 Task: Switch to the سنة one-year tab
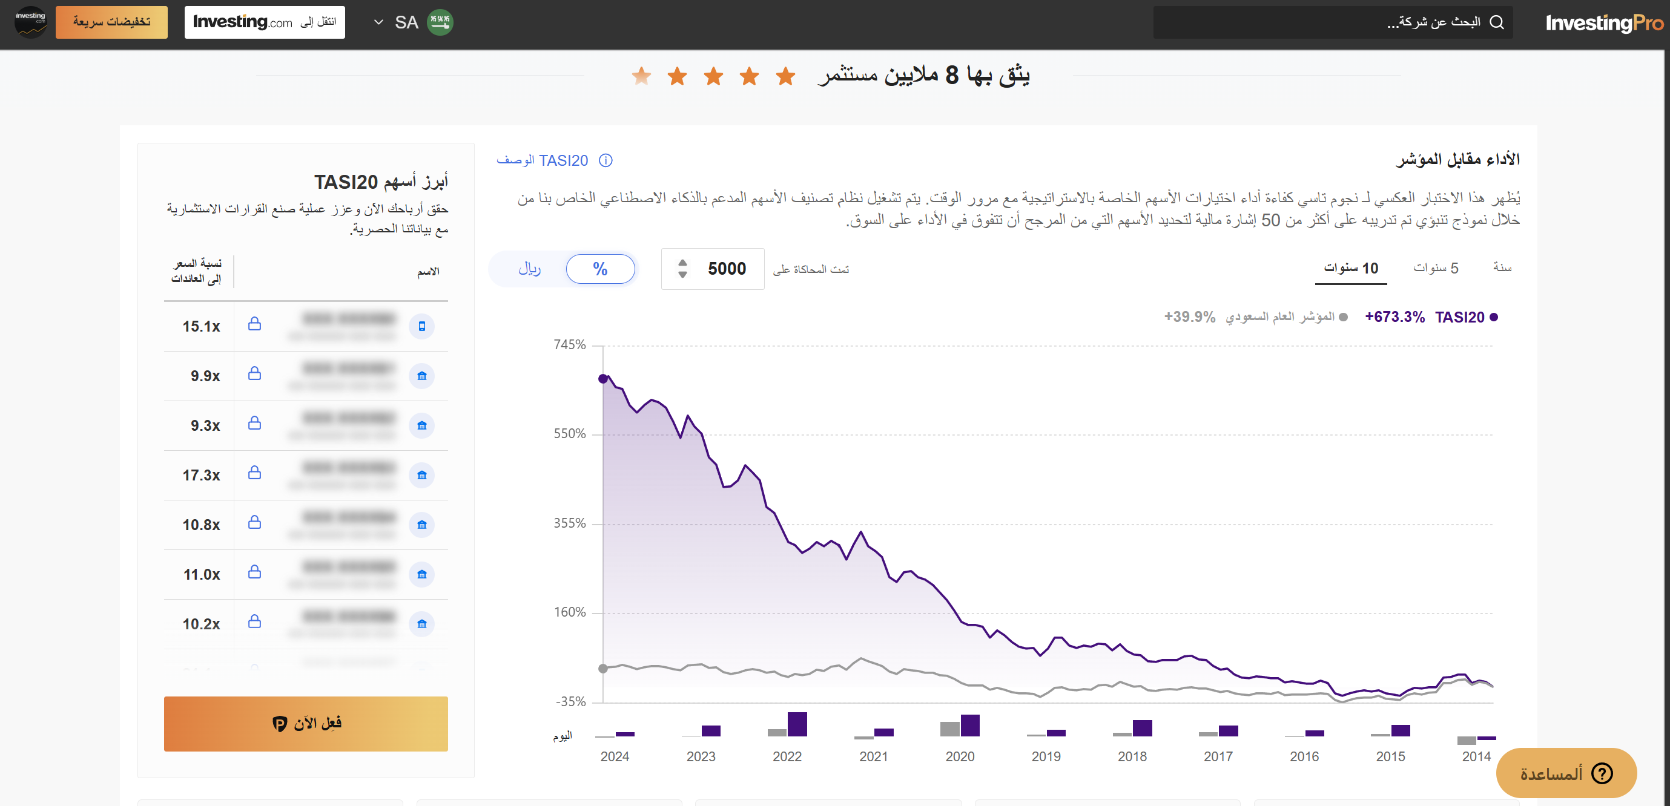(1502, 267)
